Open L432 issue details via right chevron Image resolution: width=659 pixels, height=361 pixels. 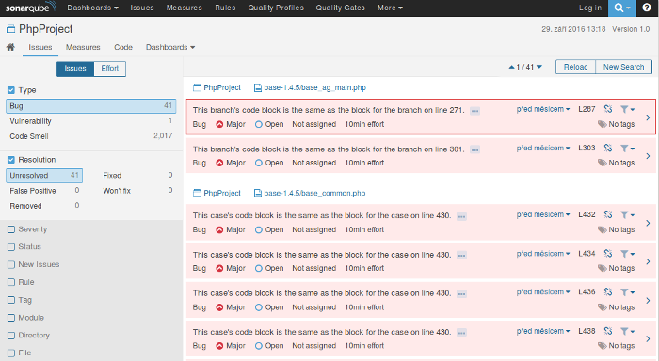[648, 223]
